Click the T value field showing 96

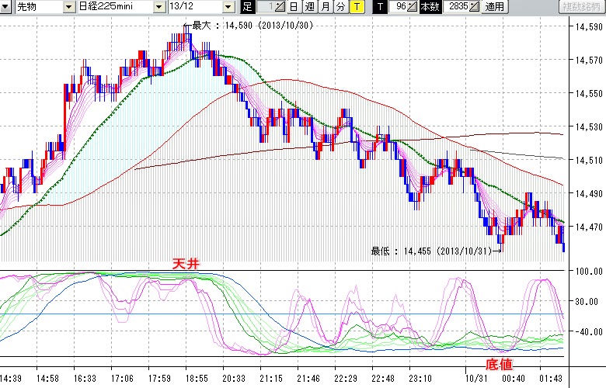(399, 7)
